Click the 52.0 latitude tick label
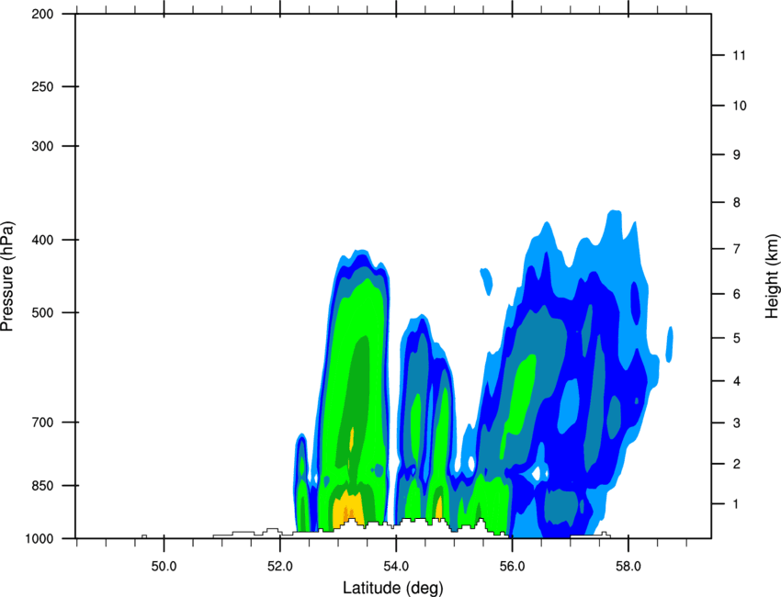This screenshot has height=597, width=781. [280, 567]
